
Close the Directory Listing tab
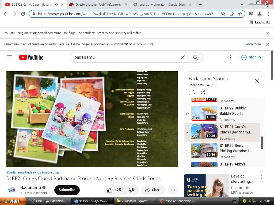click(126, 5)
